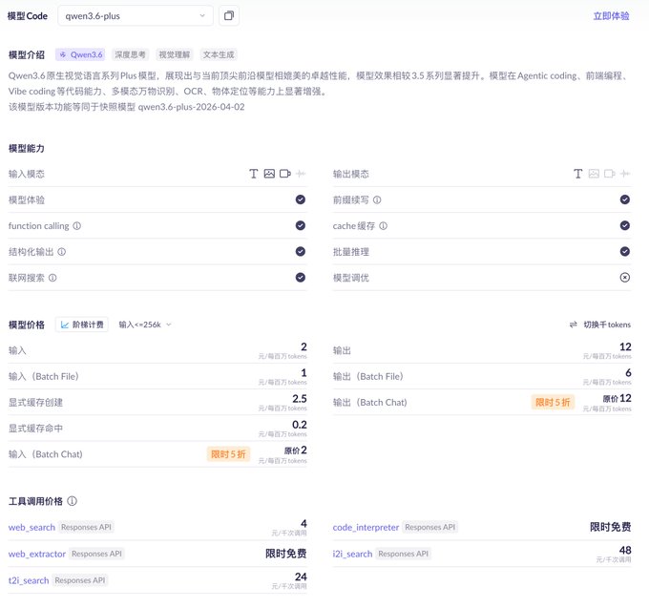The image size is (649, 608).
Task: Click the video icon in input modalities
Action: coord(284,174)
